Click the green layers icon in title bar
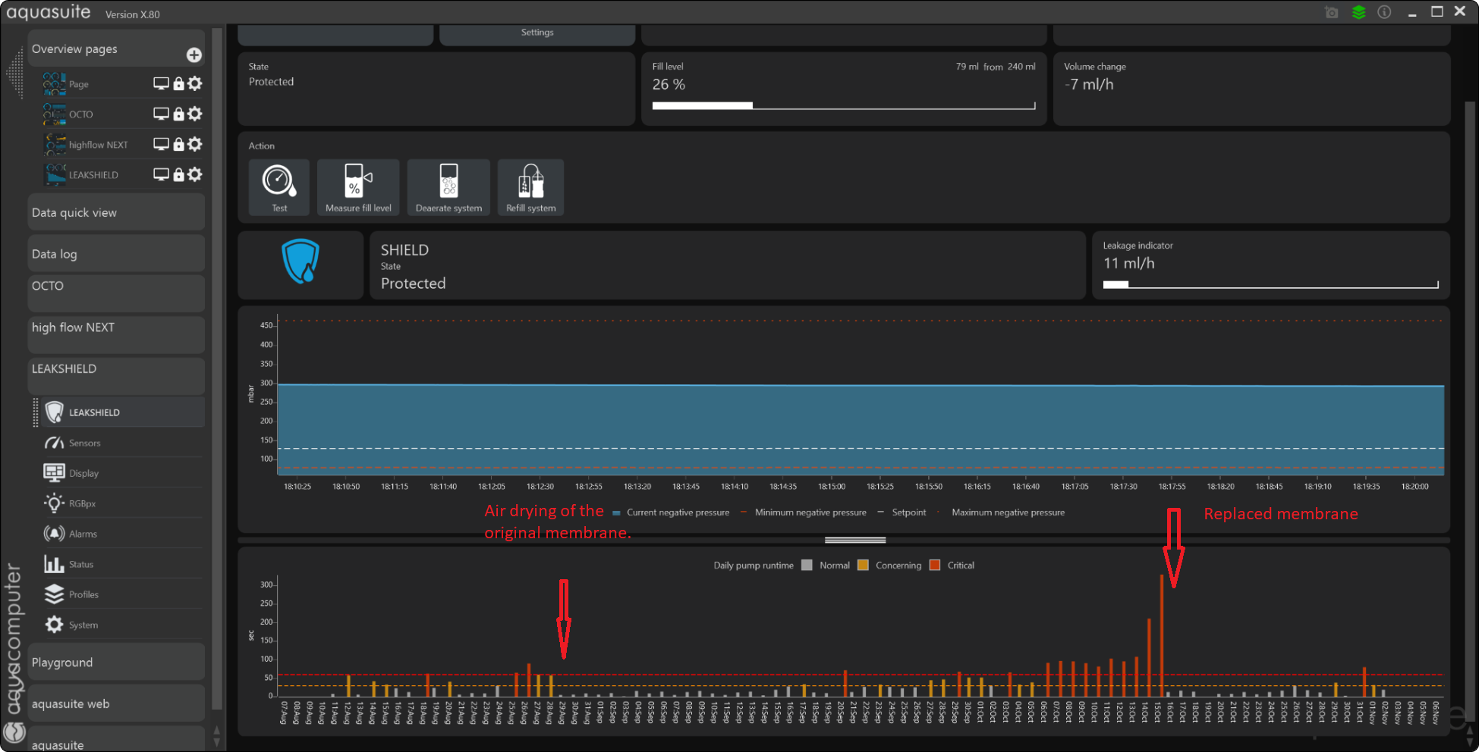Screen dimensions: 1479x752 coord(1358,12)
